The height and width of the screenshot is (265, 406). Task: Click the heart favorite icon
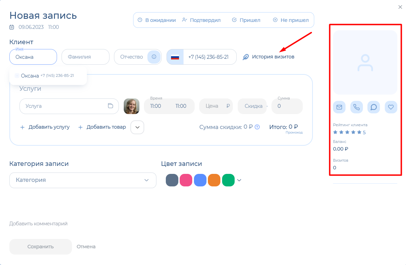[391, 107]
